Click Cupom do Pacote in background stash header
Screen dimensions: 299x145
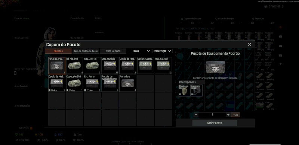click(191, 19)
